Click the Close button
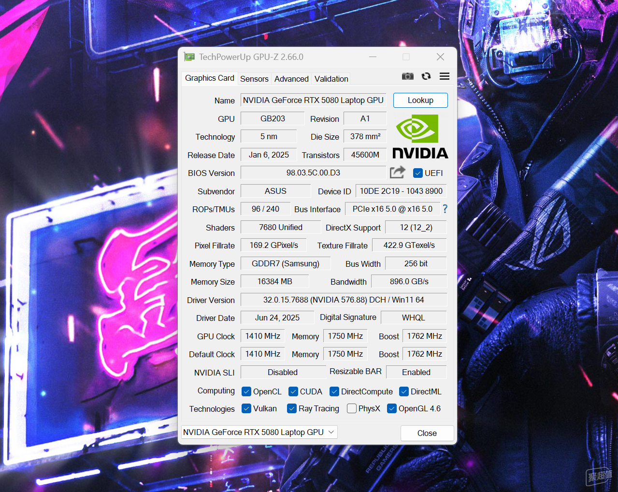Image resolution: width=618 pixels, height=492 pixels. click(x=427, y=433)
